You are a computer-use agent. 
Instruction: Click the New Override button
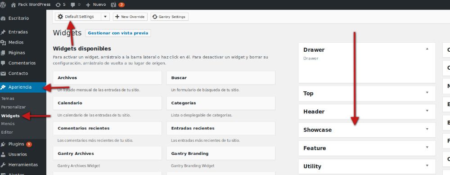pyautogui.click(x=130, y=17)
